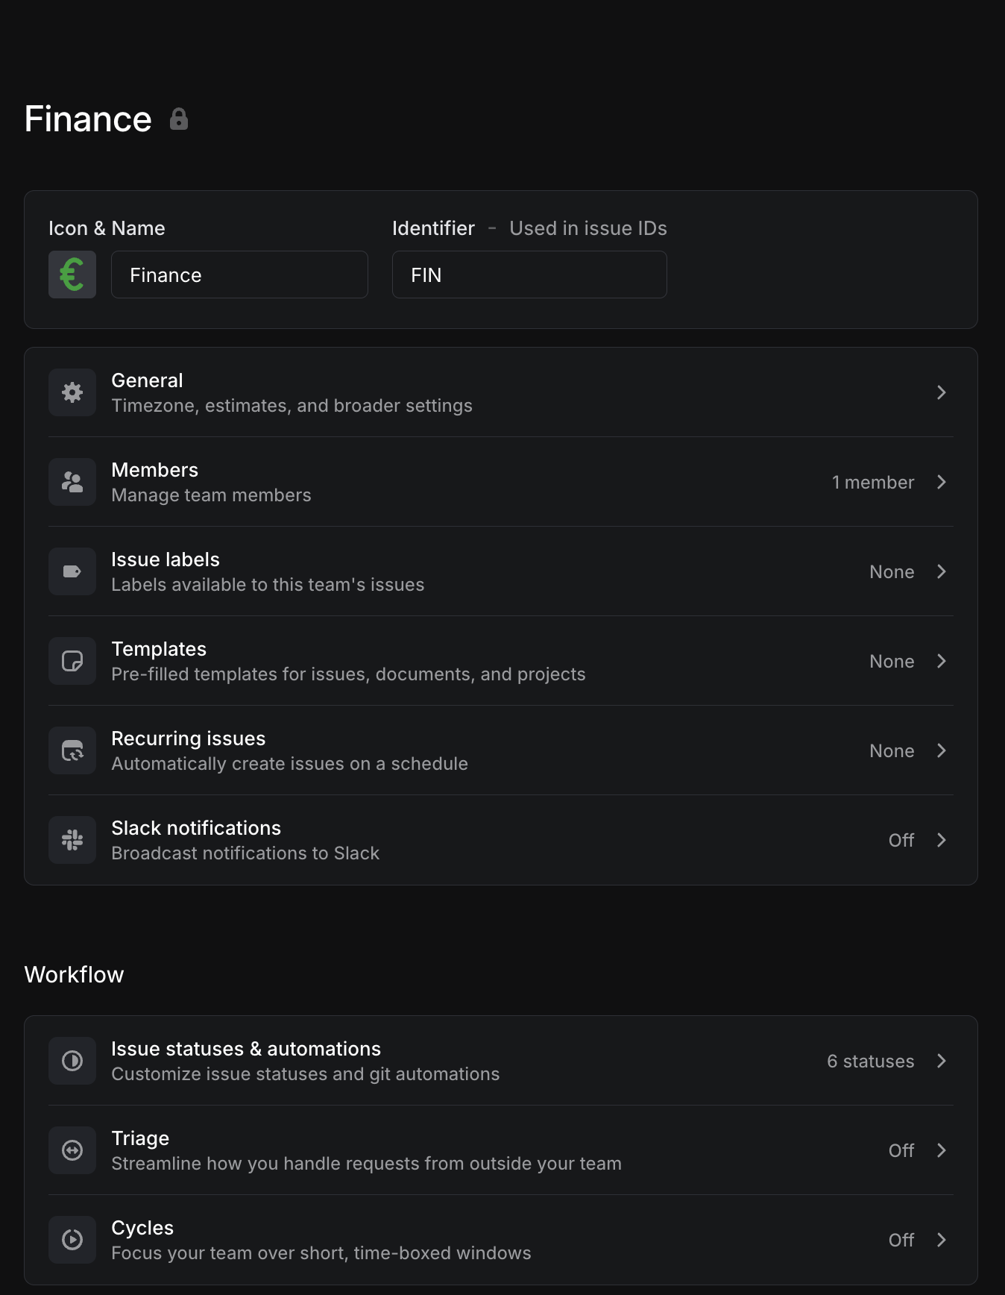Click the Issue labels tag icon
This screenshot has width=1005, height=1295.
(72, 571)
